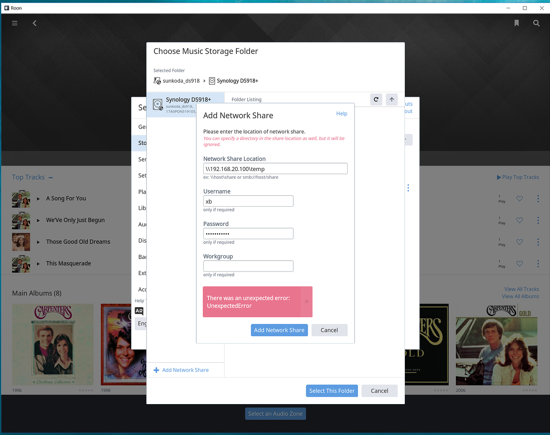The height and width of the screenshot is (435, 550).
Task: Open more options for A Song For You
Action: (538, 199)
